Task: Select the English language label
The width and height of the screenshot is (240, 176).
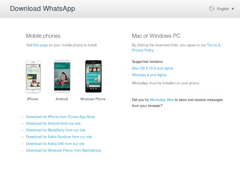Action: (x=223, y=9)
